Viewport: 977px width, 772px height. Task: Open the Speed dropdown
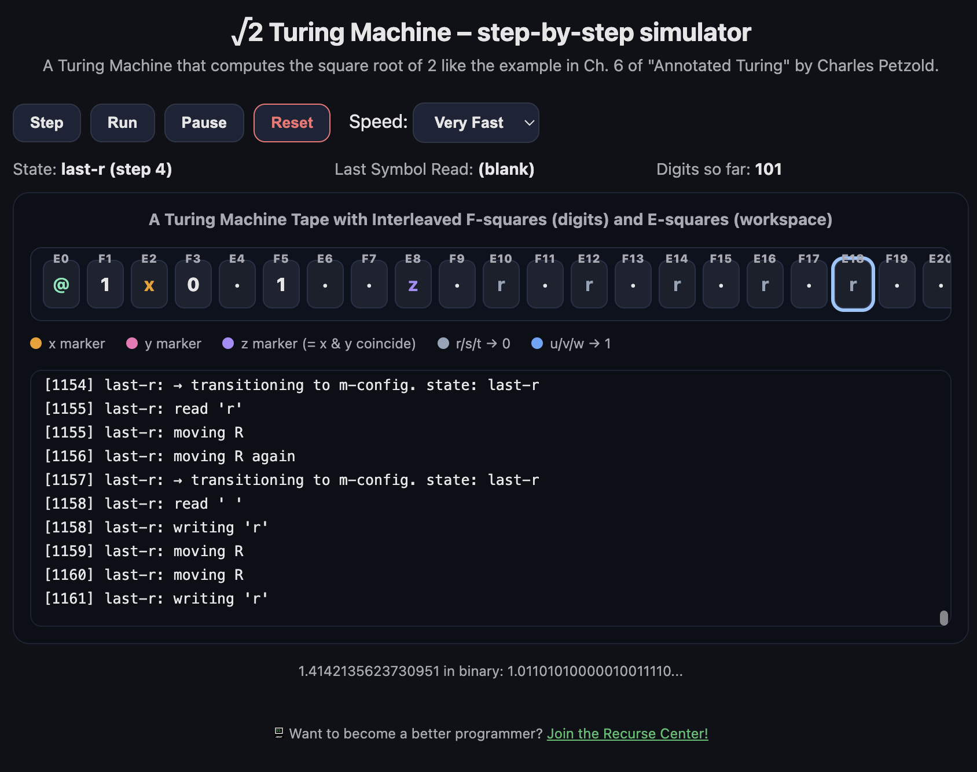[x=475, y=123]
